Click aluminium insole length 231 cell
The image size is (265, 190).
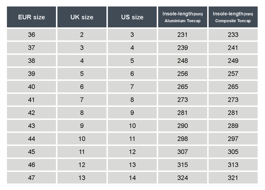(x=183, y=35)
